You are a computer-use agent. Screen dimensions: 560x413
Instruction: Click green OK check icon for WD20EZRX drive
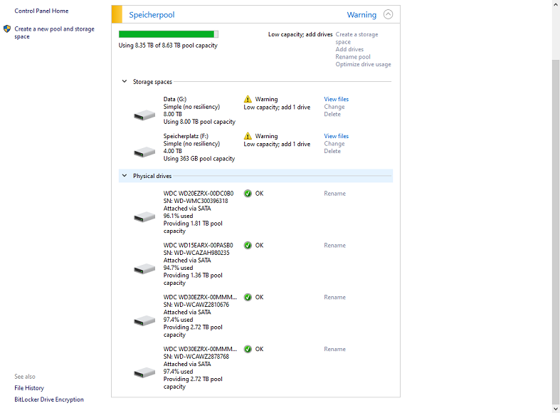pos(248,194)
